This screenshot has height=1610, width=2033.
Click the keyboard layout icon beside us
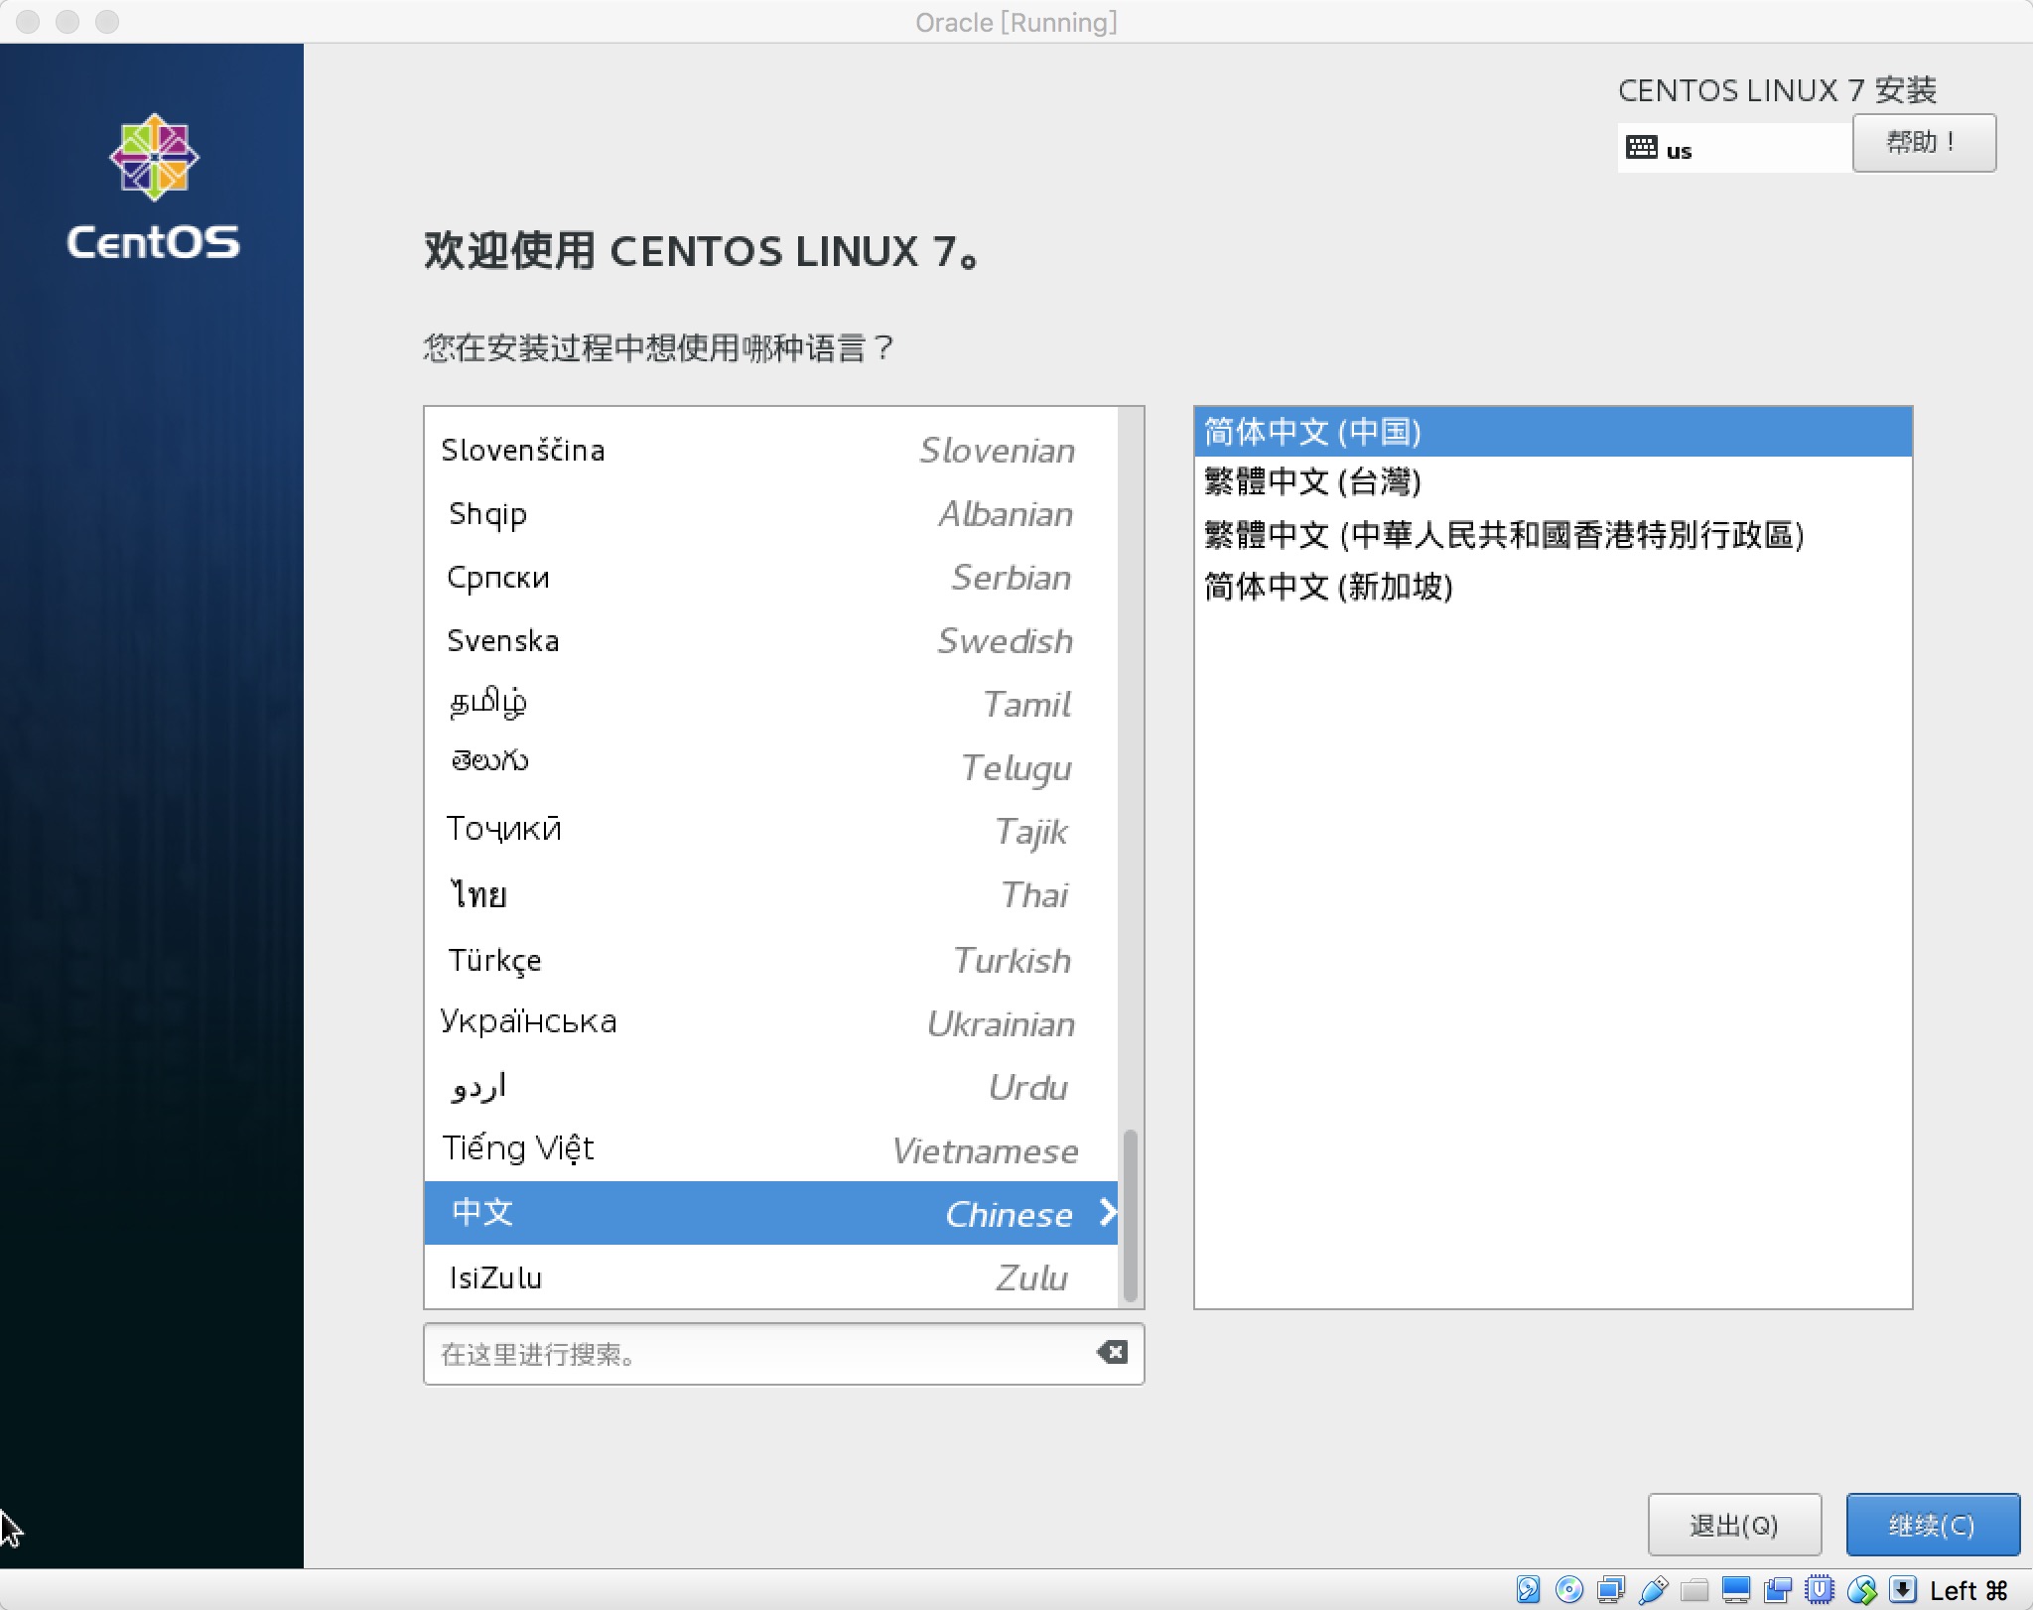click(1642, 148)
